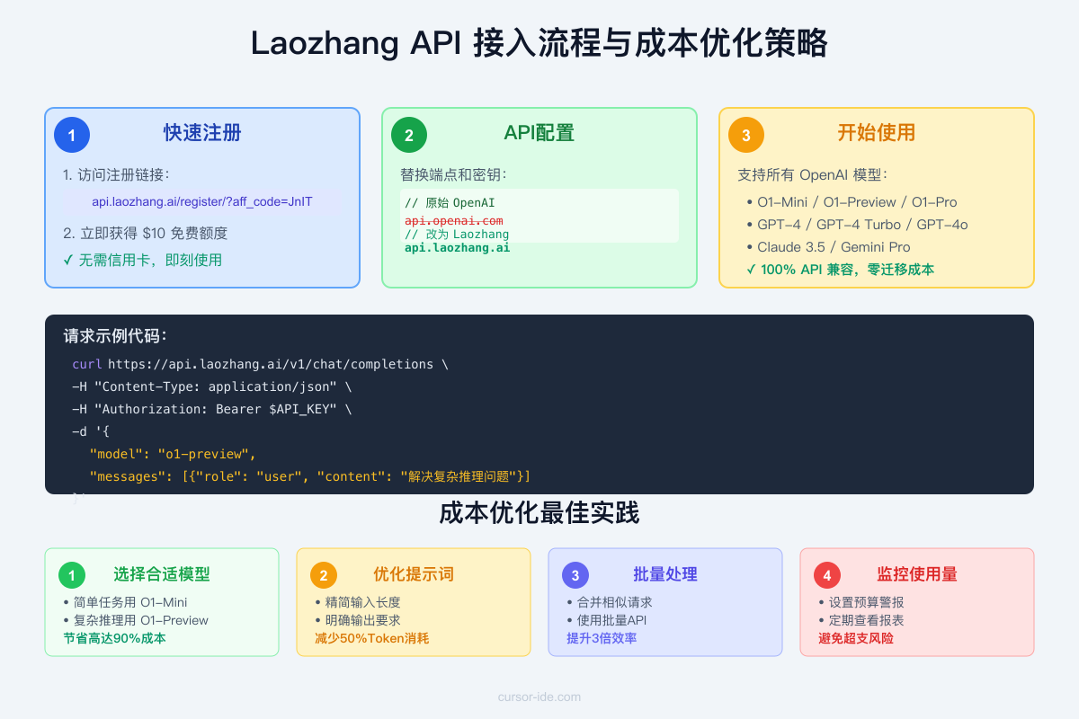Click the comment // 改为 Laozhang
This screenshot has width=1079, height=719.
coord(457,234)
